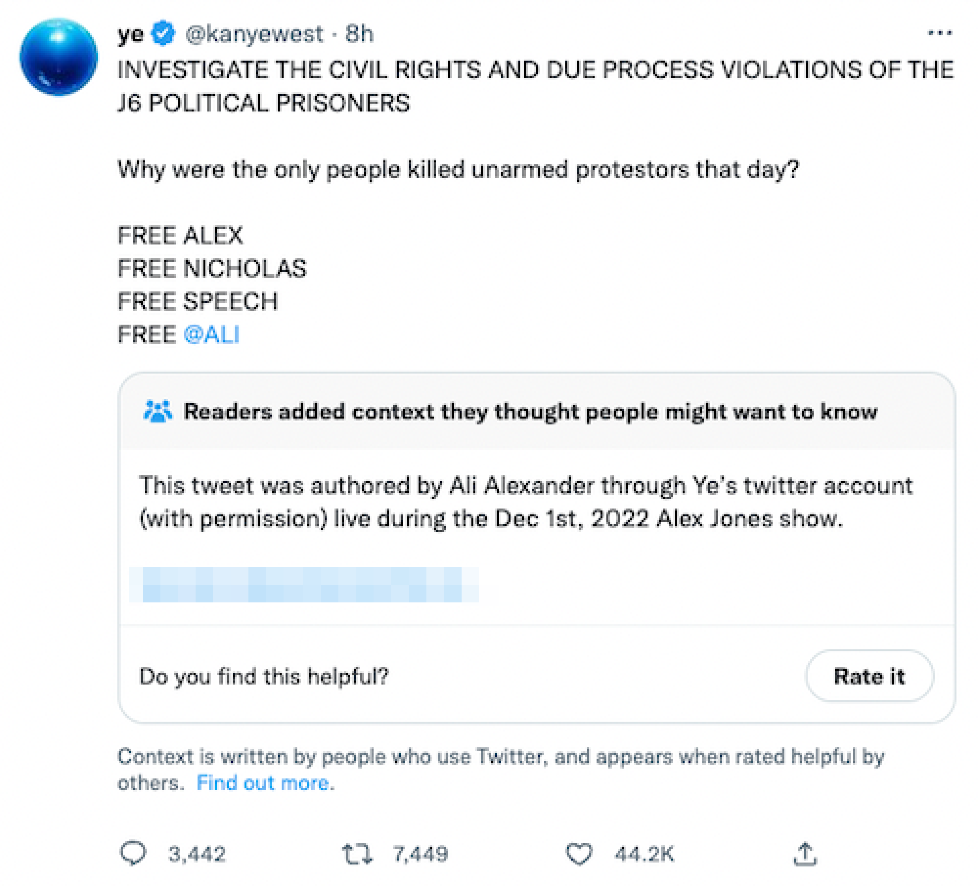This screenshot has width=978, height=886.
Task: Click the retweet arrows icon
Action: (x=356, y=853)
